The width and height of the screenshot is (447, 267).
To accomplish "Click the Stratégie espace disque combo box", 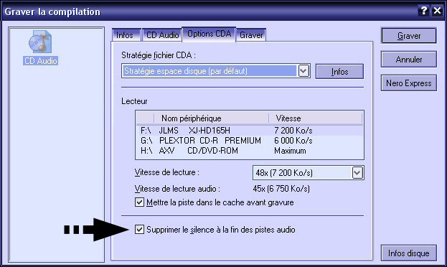I will click(216, 71).
